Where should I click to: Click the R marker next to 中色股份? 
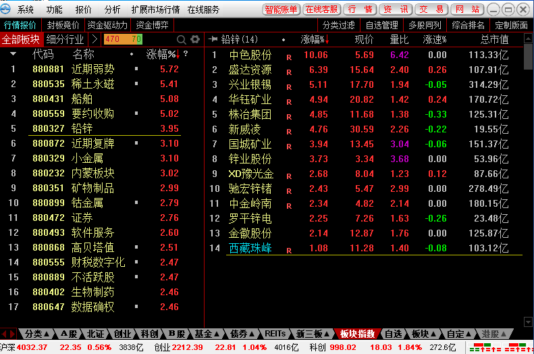pyautogui.click(x=289, y=57)
